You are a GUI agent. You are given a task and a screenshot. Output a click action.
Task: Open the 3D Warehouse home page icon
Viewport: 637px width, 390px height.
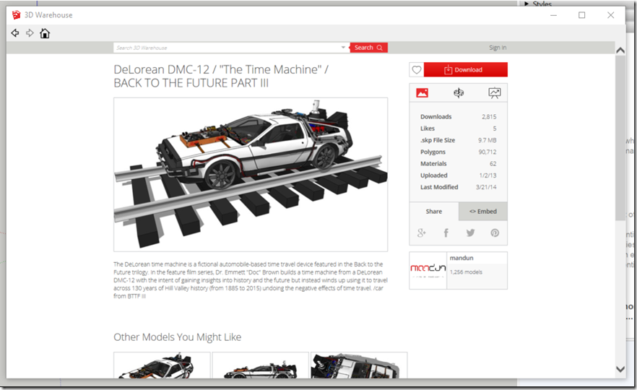point(45,33)
